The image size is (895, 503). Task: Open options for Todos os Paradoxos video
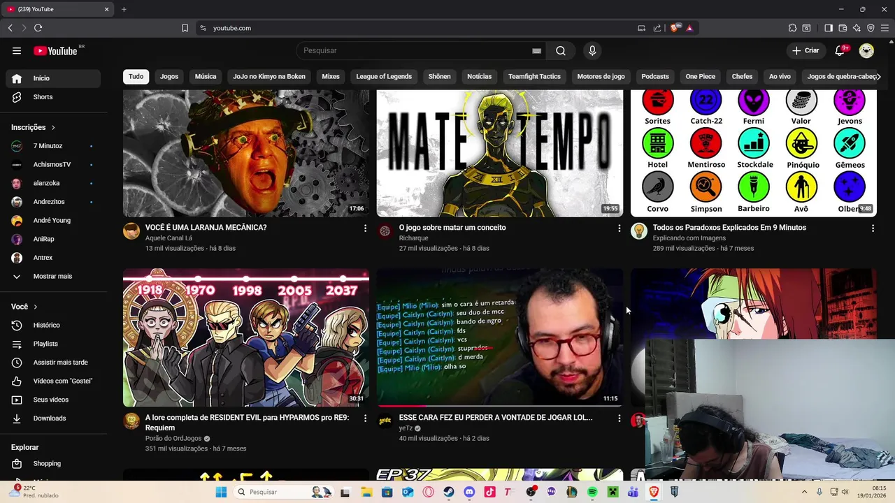tap(873, 228)
